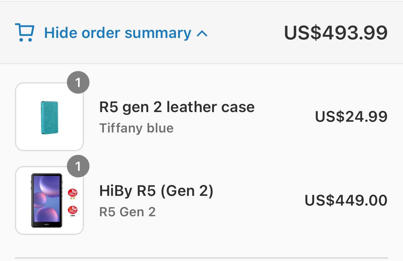
Task: Click the separator line under the summary header
Action: 201,64
